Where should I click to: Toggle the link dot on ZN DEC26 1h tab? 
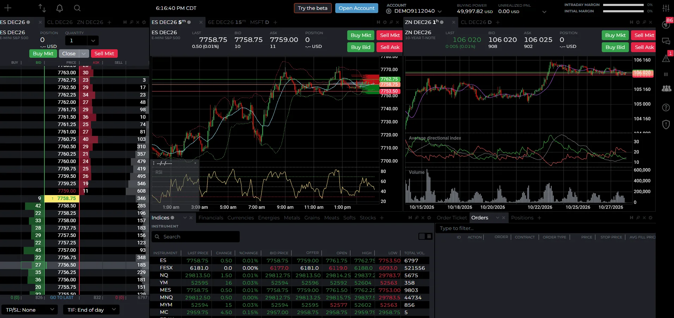442,22
